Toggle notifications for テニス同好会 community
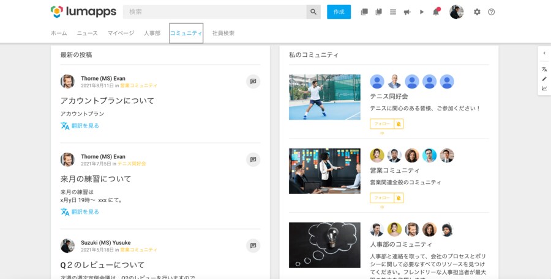Viewport: 551px width, 279px height. pyautogui.click(x=399, y=124)
